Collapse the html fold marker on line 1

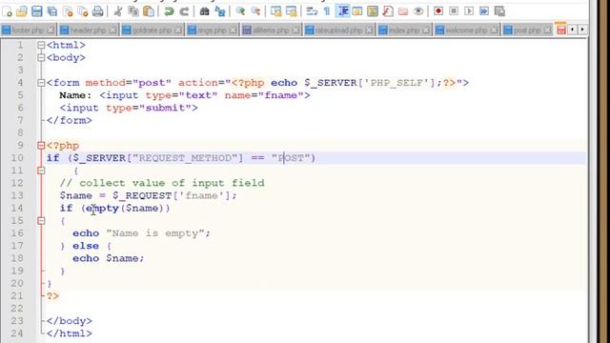click(41, 45)
